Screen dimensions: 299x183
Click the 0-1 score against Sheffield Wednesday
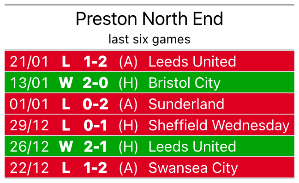point(96,125)
